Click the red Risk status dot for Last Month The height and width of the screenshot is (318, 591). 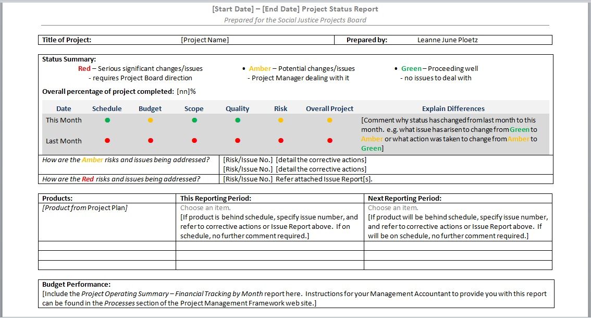(280, 140)
